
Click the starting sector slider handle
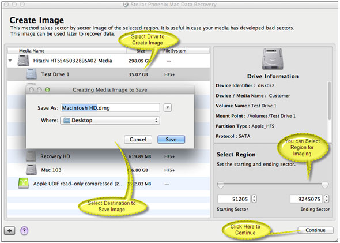221,185
